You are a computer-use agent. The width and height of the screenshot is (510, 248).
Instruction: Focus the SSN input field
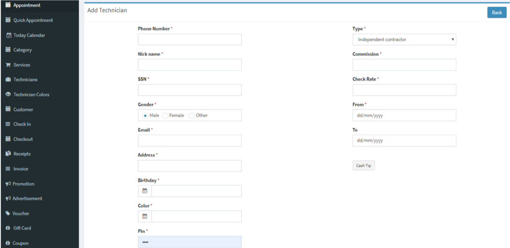point(190,90)
